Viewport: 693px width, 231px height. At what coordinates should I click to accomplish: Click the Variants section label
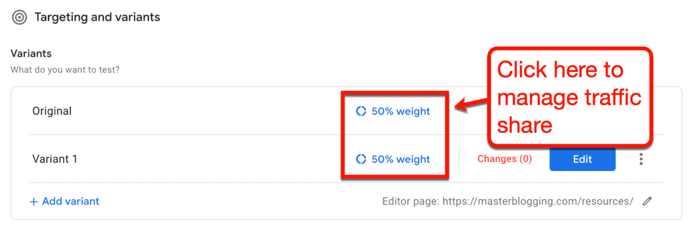tap(31, 54)
